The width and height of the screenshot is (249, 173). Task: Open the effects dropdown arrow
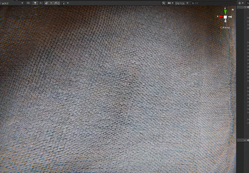tap(51, 3)
